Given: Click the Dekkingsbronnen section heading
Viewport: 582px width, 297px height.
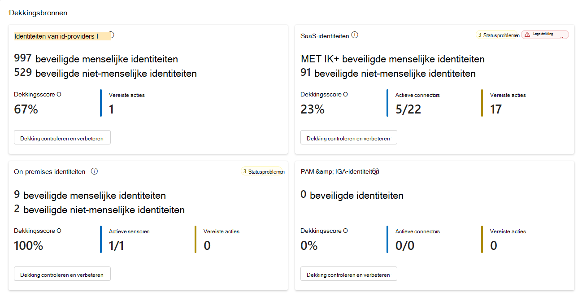Looking at the screenshot, I should 38,13.
